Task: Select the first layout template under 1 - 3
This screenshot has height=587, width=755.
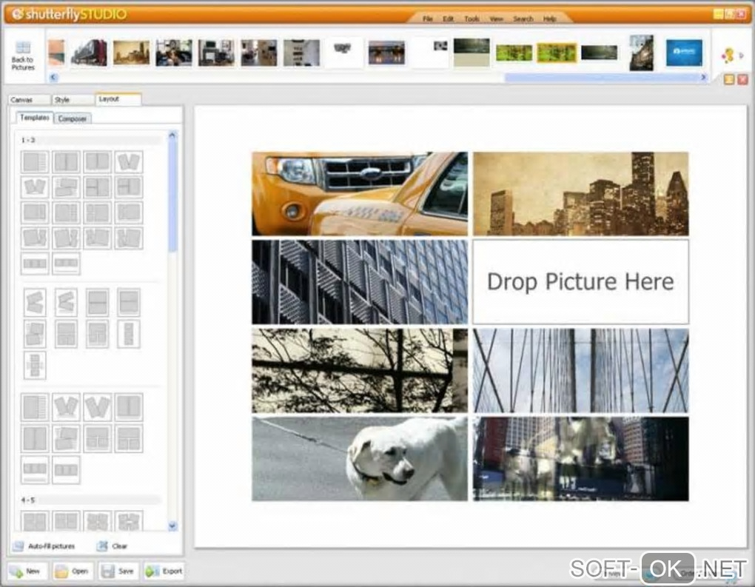Action: pyautogui.click(x=35, y=161)
